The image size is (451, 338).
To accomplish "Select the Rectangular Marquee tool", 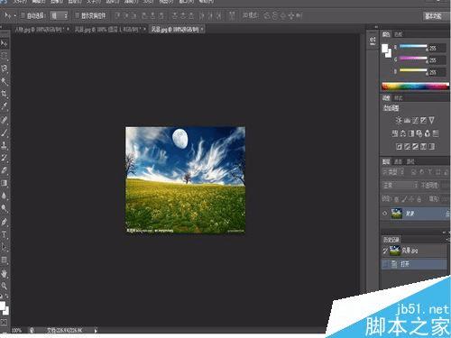I will (5, 56).
